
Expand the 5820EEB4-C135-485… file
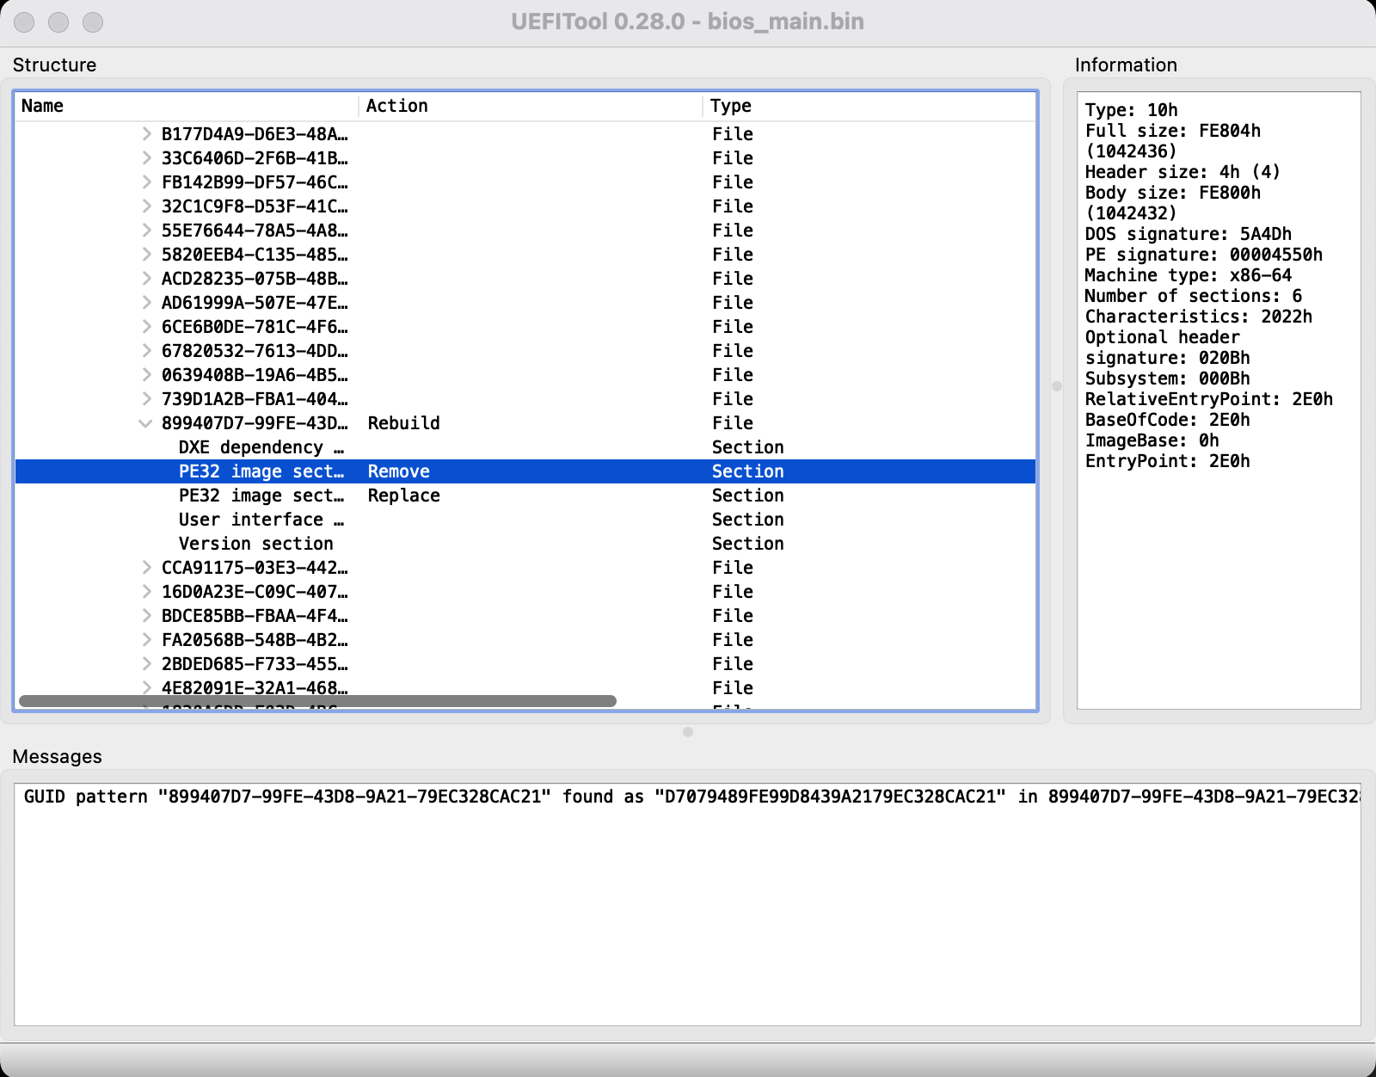pyautogui.click(x=147, y=255)
